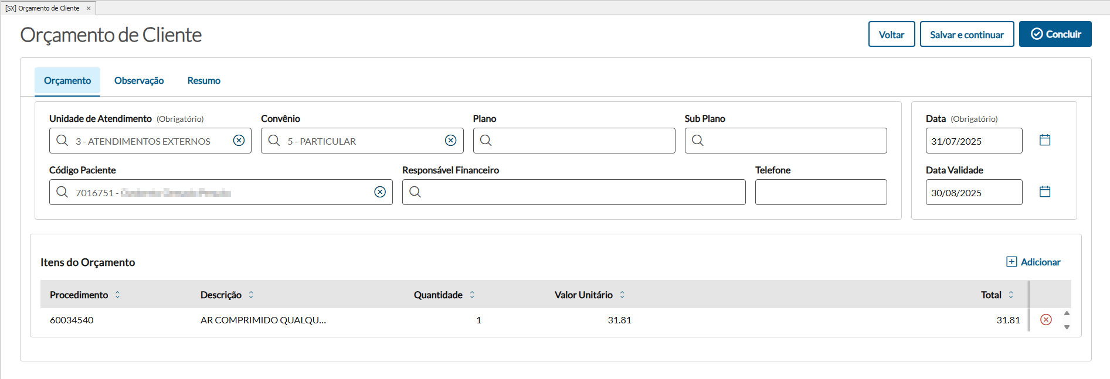Sort table by Quantidade column

click(472, 295)
